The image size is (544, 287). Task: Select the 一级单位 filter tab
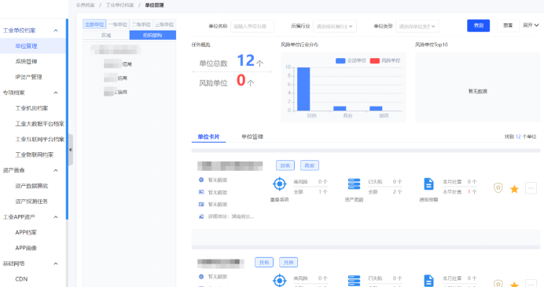(x=118, y=24)
